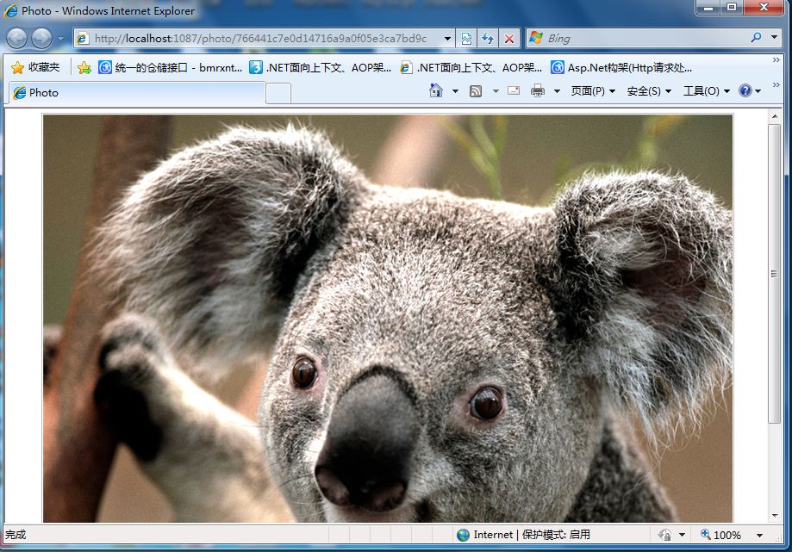Image resolution: width=792 pixels, height=552 pixels.
Task: Click the privacy report status bar icon
Action: click(665, 535)
